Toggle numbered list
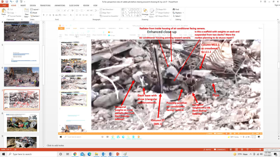The width and height of the screenshot is (280, 157). tap(83, 10)
